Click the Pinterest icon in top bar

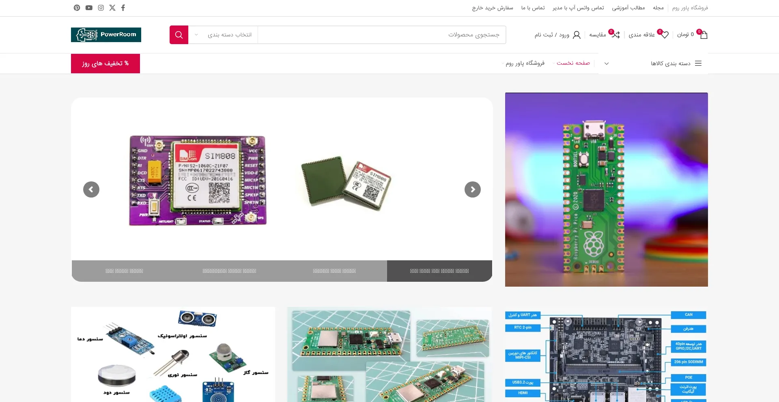click(x=77, y=8)
